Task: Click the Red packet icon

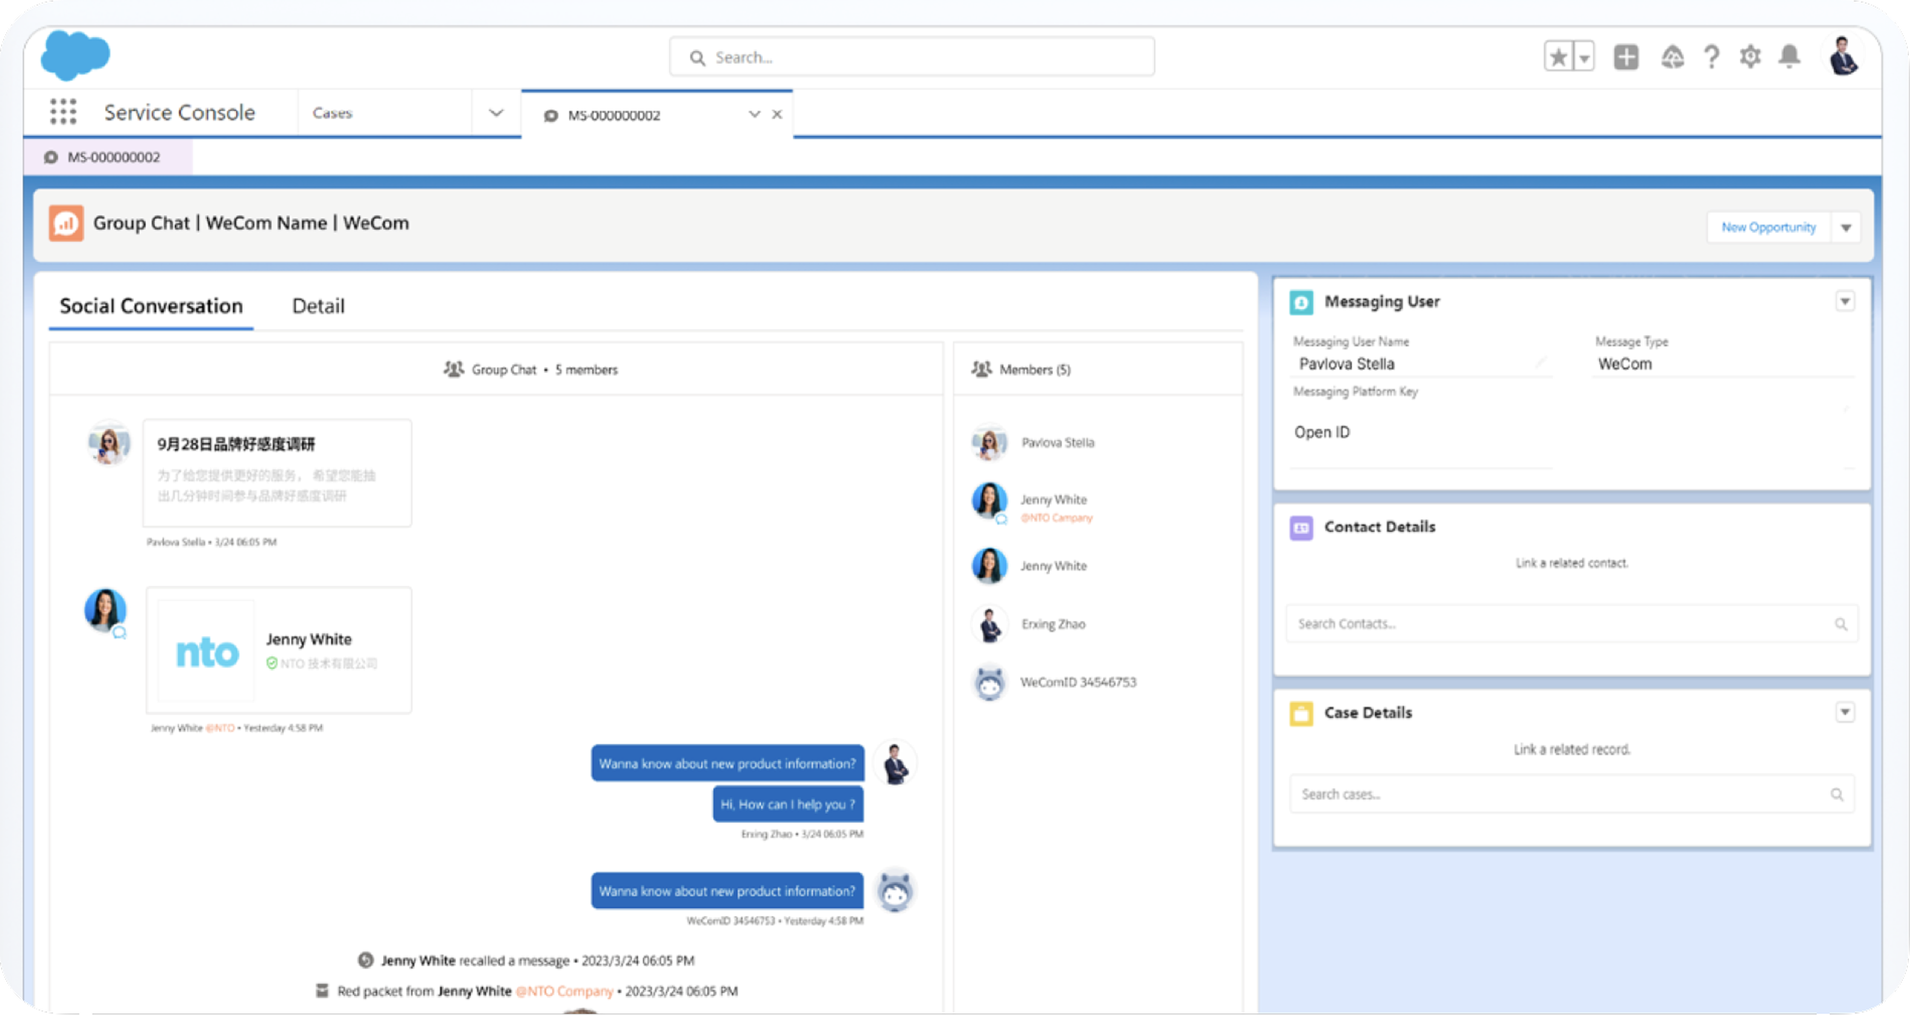Action: point(322,991)
